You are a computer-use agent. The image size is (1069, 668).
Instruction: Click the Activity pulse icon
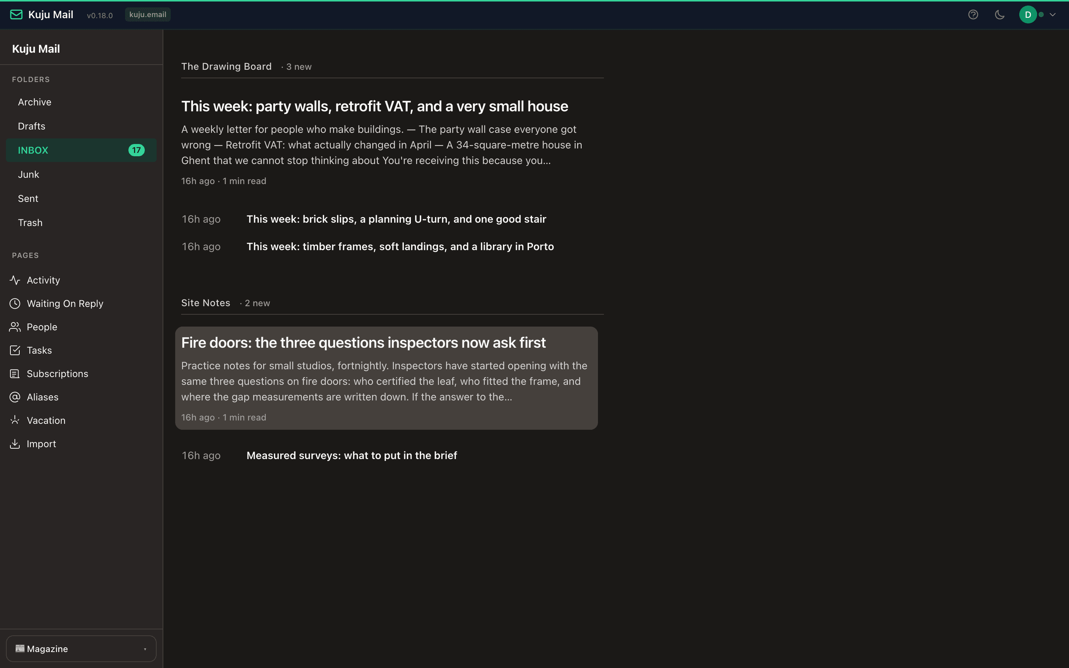[15, 280]
